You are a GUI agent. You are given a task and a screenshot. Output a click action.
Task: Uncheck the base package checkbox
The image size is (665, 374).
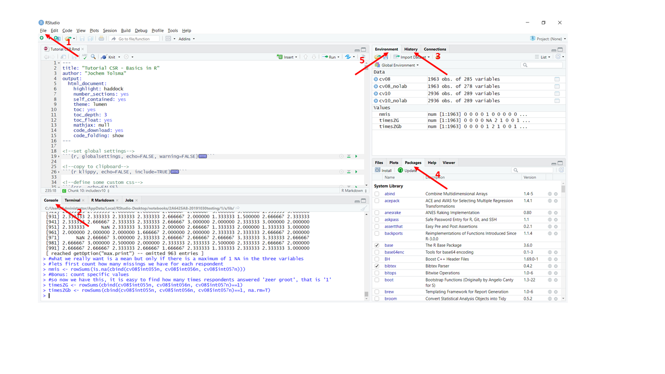[377, 245]
